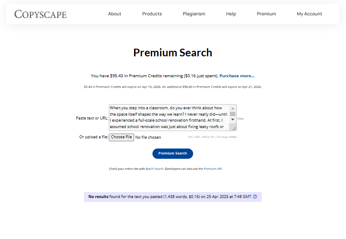
Task: Click the Copyscape logo
Action: 40,14
